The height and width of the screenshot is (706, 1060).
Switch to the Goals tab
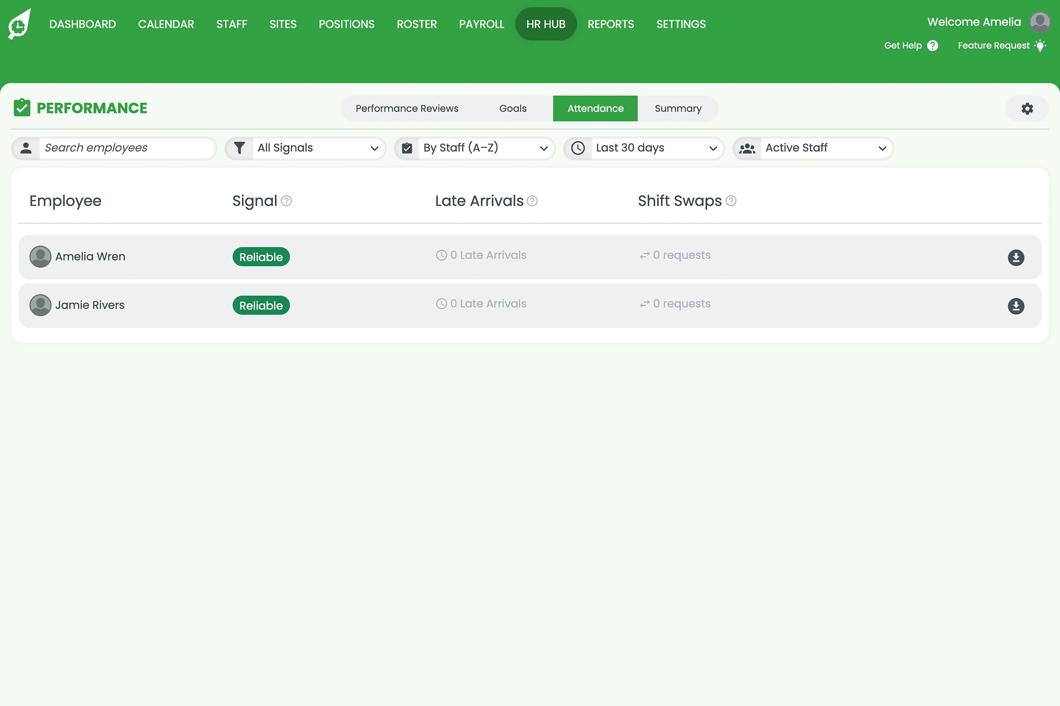click(x=513, y=109)
